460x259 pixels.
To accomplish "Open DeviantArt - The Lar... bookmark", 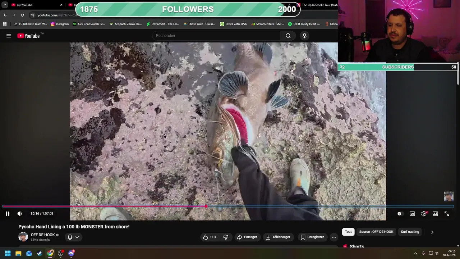I will pos(162,24).
